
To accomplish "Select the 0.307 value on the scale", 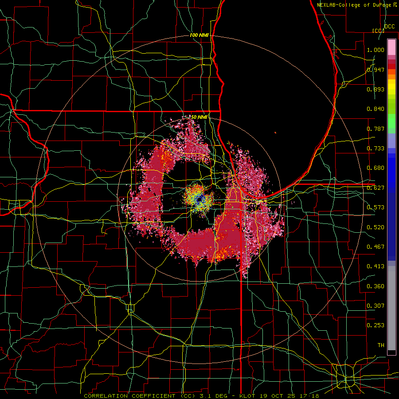I will click(376, 306).
